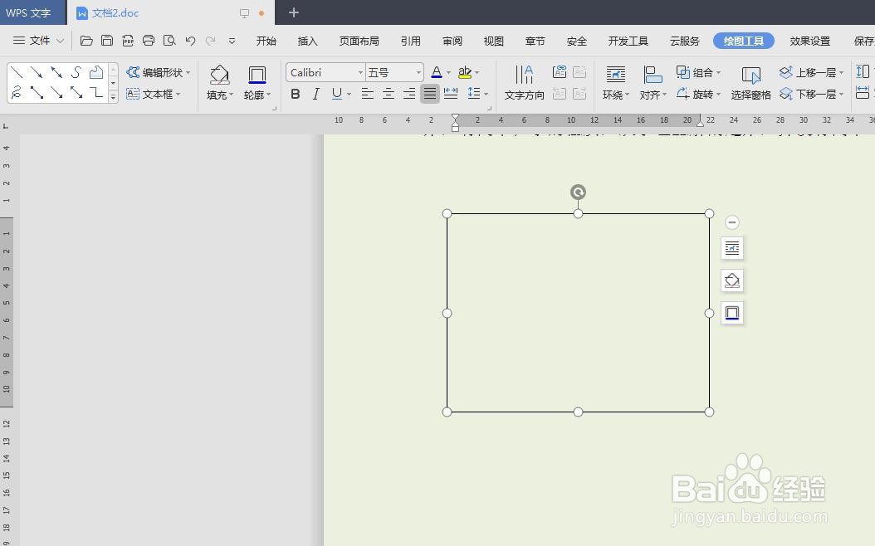Click the WPS 文字 home button

coord(32,12)
